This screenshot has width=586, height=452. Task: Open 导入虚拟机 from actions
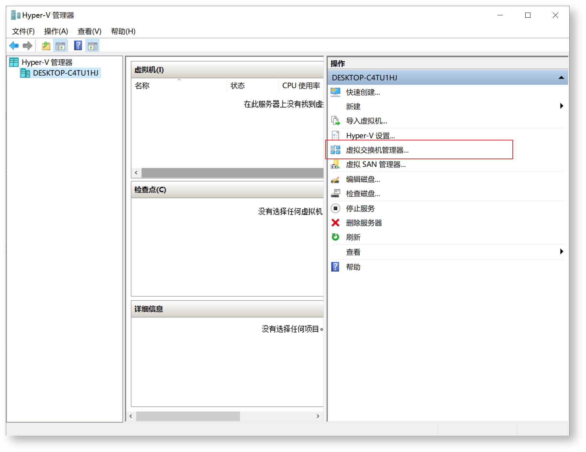366,121
